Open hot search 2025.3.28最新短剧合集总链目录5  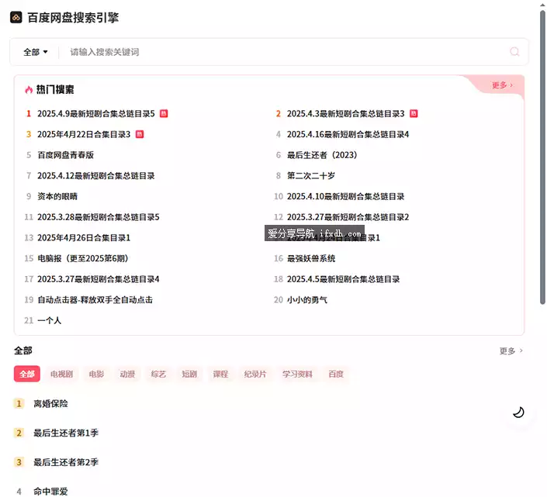99,217
